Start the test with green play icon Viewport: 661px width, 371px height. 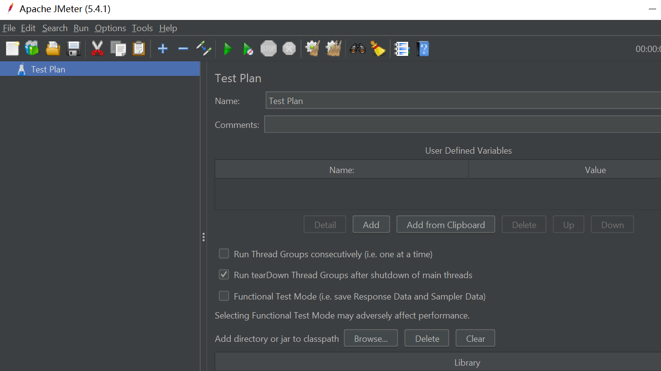(x=227, y=49)
